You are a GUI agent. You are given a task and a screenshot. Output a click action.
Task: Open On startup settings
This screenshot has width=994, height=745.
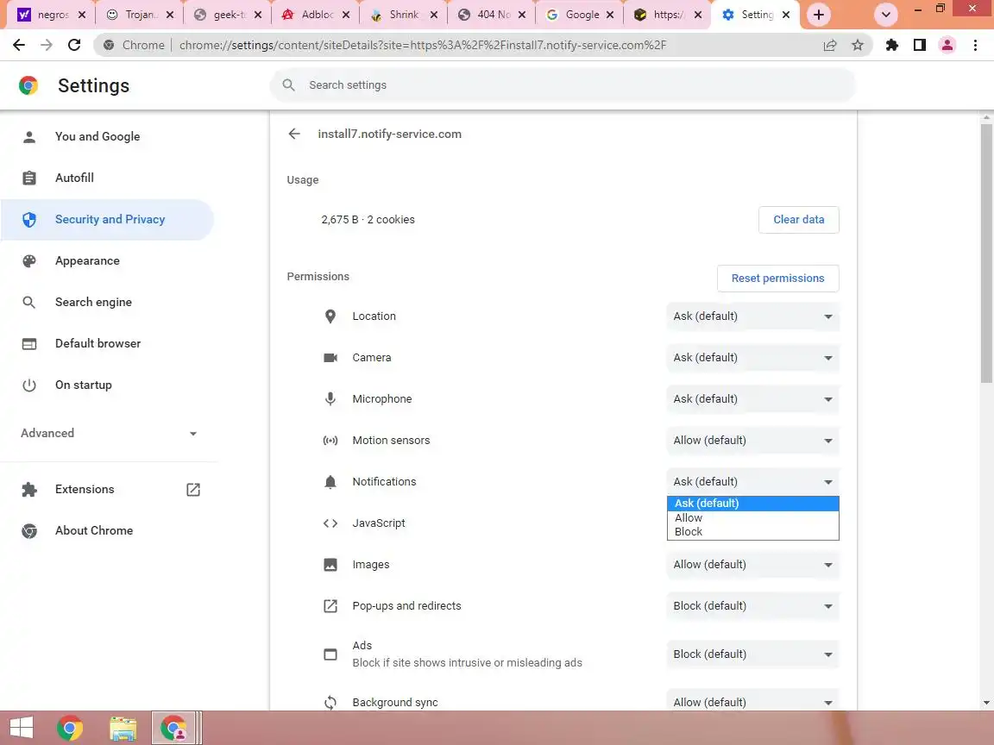[x=108, y=385]
